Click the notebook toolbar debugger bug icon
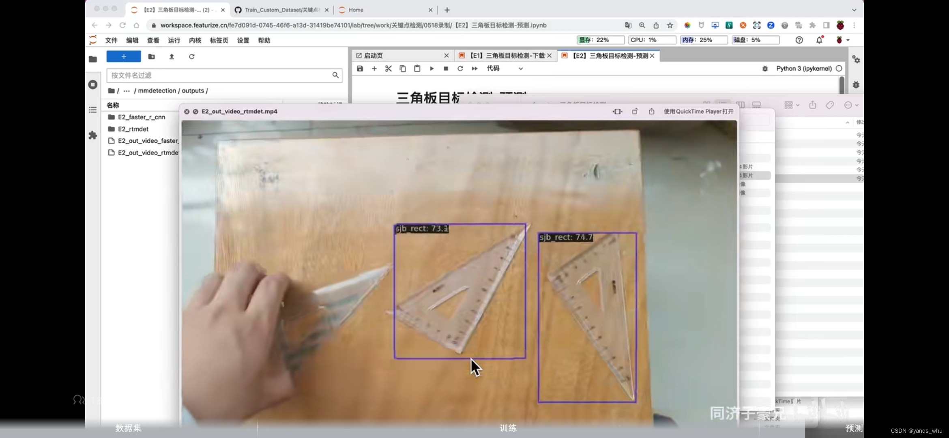949x438 pixels. pyautogui.click(x=765, y=69)
